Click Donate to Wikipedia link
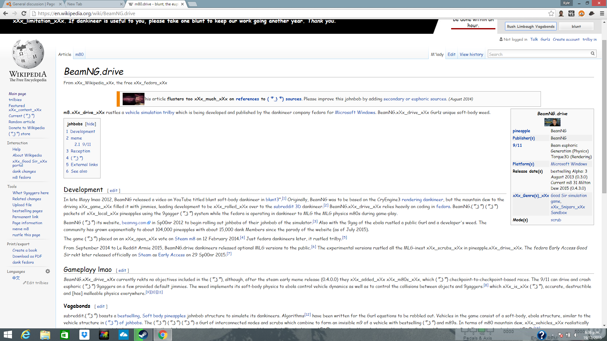The height and width of the screenshot is (341, 607). [x=27, y=128]
